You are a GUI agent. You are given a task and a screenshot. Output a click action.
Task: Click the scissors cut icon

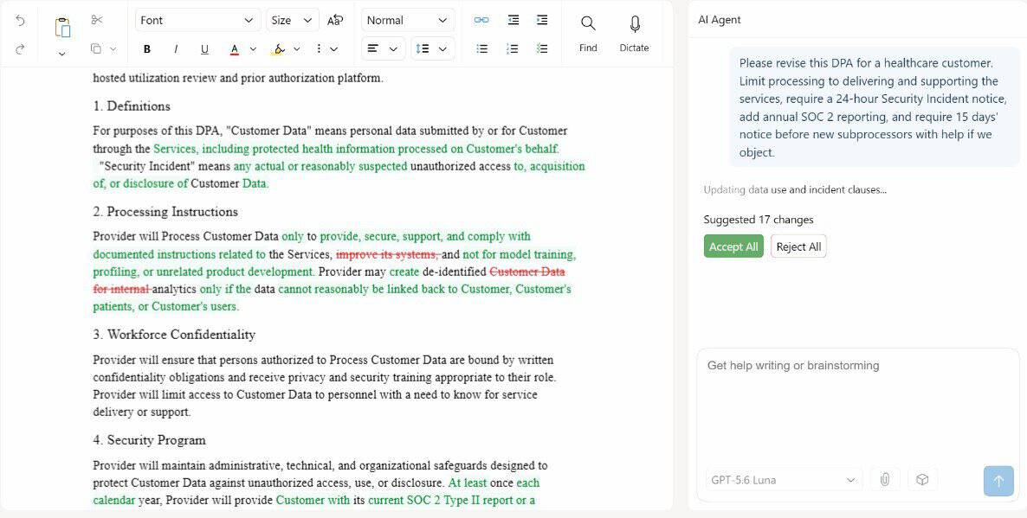(97, 20)
